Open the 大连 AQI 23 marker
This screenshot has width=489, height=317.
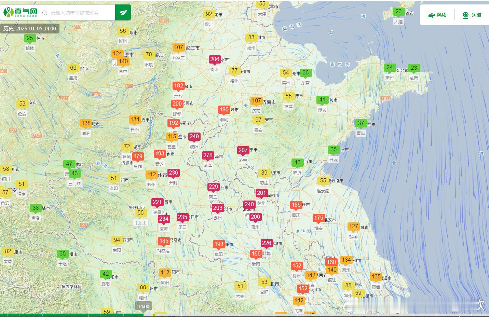[x=398, y=12]
